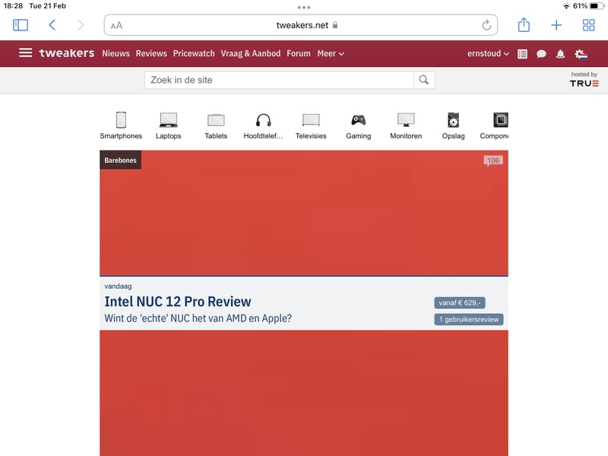Screen dimensions: 608x456
Task: Expand the Meer dropdown menu
Action: point(331,53)
